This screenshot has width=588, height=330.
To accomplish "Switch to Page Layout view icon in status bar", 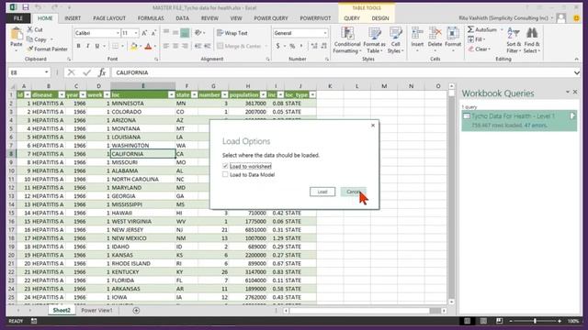I will (x=483, y=321).
